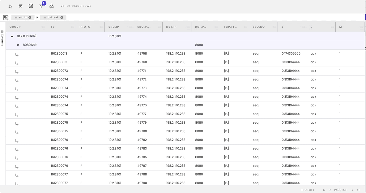Open the filter icon with badge 5
The image size is (366, 193).
[41, 6]
